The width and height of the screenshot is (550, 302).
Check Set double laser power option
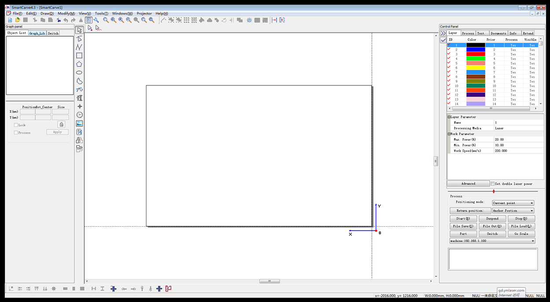(x=493, y=184)
